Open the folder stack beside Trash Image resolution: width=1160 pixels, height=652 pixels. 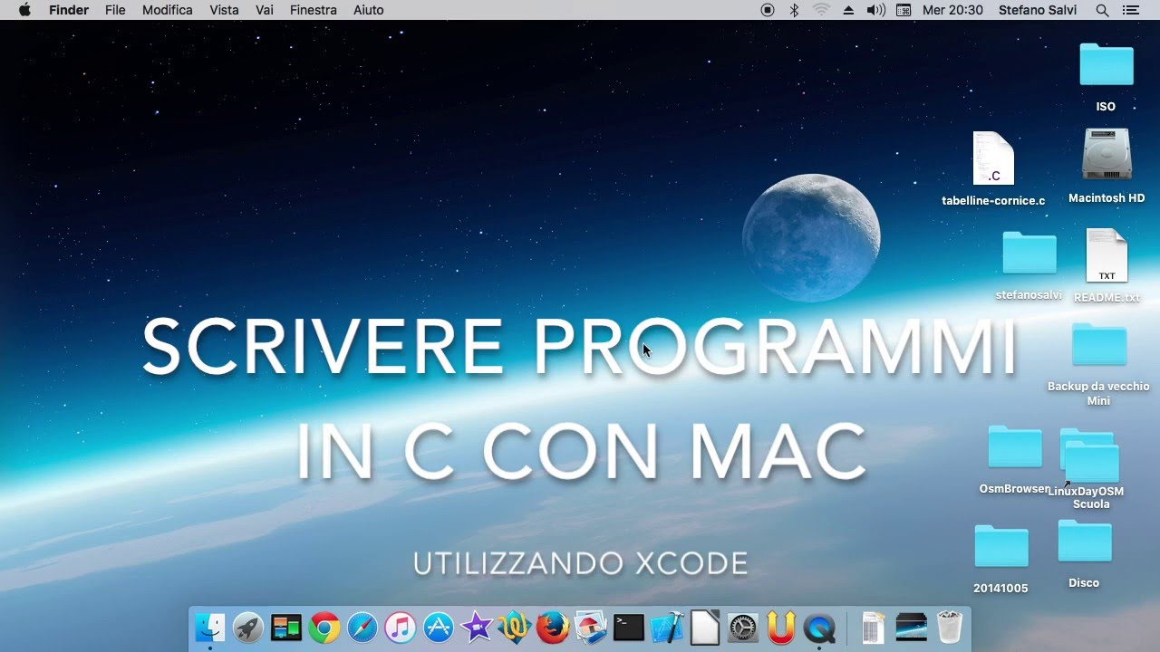[911, 627]
